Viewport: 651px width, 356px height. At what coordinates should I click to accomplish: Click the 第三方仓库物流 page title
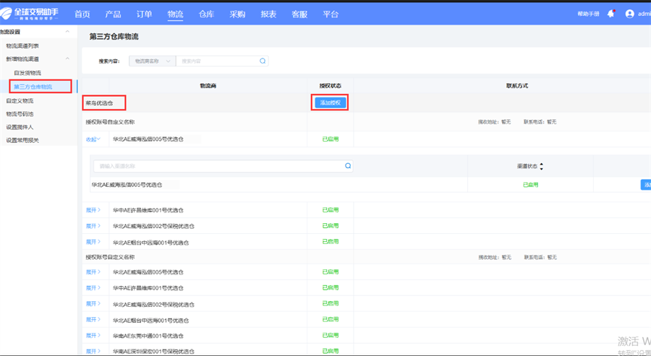114,37
